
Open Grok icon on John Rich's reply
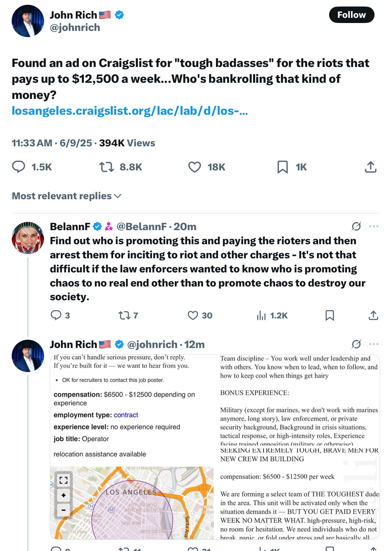[356, 344]
